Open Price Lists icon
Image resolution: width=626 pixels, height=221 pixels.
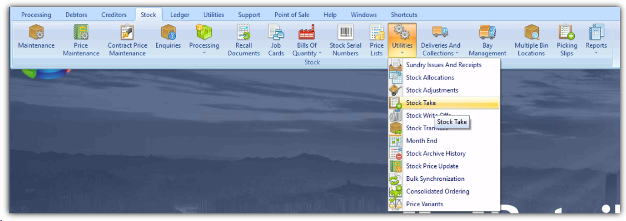[376, 32]
